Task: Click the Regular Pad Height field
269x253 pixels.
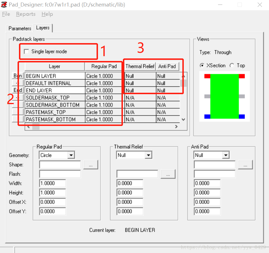Action: click(x=52, y=193)
